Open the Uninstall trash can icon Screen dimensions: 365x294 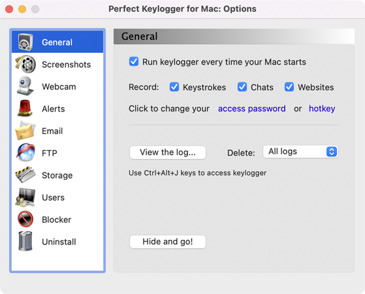[x=25, y=241]
